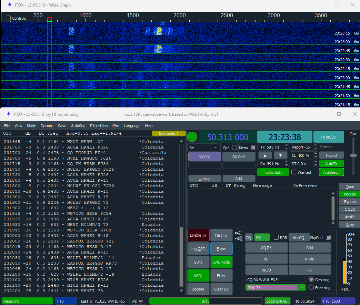360x305 pixels.
Task: Toggle the green SWL mode button
Action: pos(221,262)
